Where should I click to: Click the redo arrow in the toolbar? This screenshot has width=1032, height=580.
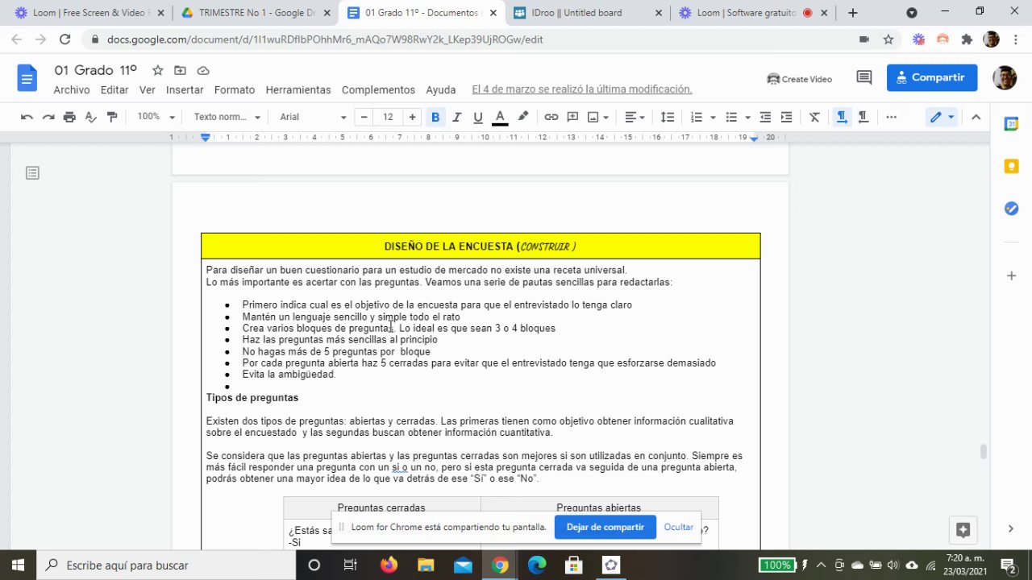48,117
